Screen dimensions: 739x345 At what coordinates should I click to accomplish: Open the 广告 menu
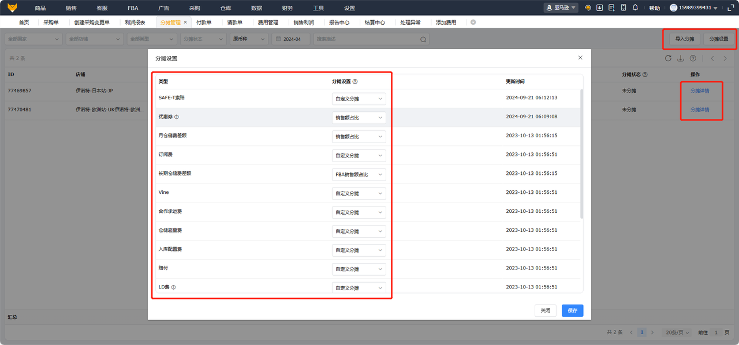[164, 8]
